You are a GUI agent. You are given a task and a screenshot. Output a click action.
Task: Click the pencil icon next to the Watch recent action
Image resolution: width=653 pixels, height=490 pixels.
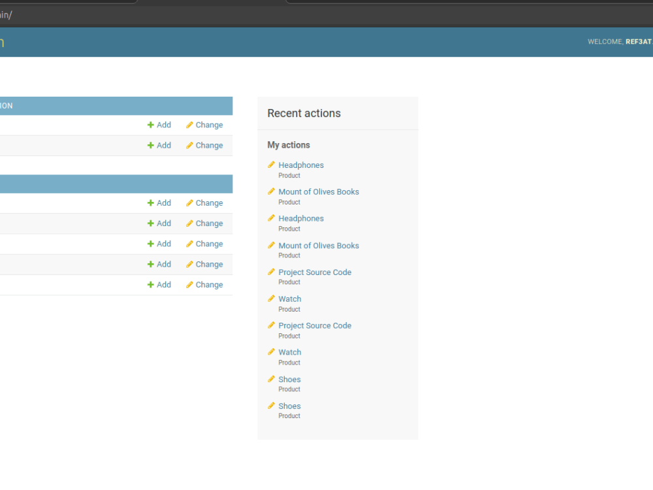[272, 299]
